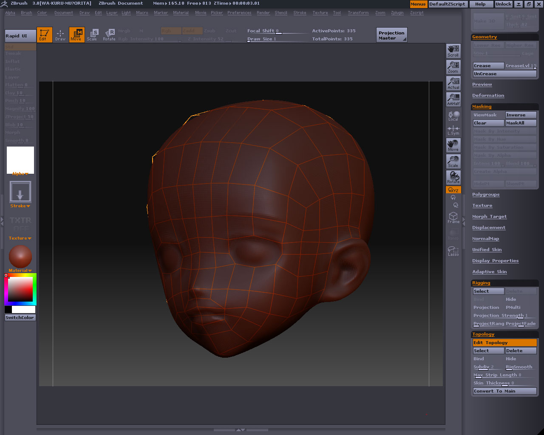Viewport: 544px width, 435px height.
Task: Open the Tool menu
Action: pos(337,13)
